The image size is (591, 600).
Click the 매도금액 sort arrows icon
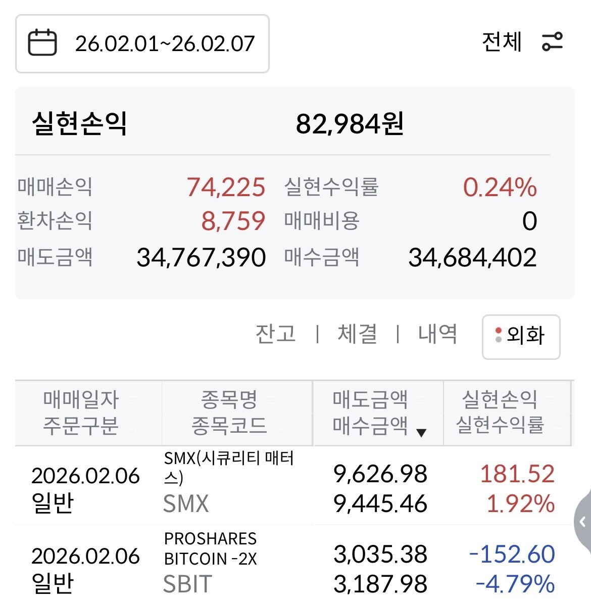pyautogui.click(x=421, y=400)
